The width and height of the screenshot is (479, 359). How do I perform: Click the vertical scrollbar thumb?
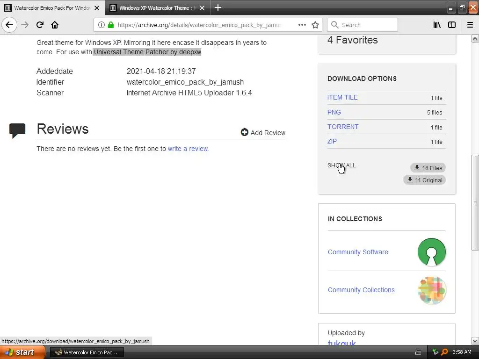click(x=475, y=203)
